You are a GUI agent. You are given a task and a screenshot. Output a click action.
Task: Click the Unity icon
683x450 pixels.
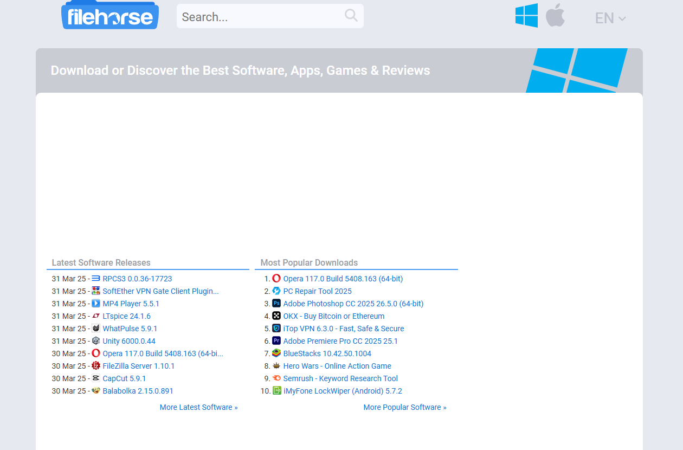click(x=96, y=341)
